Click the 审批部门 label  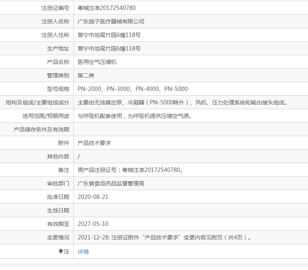pos(58,183)
